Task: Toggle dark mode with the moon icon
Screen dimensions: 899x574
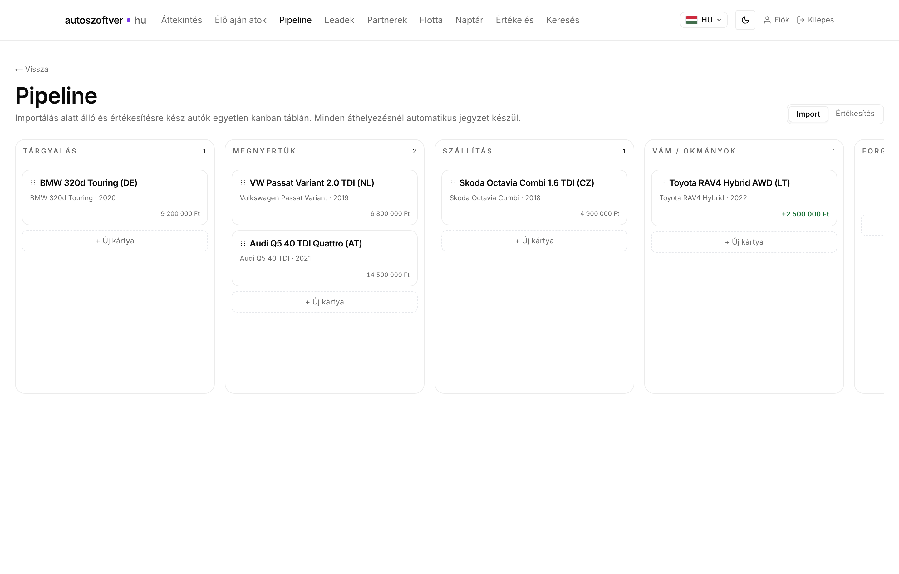Action: (745, 20)
